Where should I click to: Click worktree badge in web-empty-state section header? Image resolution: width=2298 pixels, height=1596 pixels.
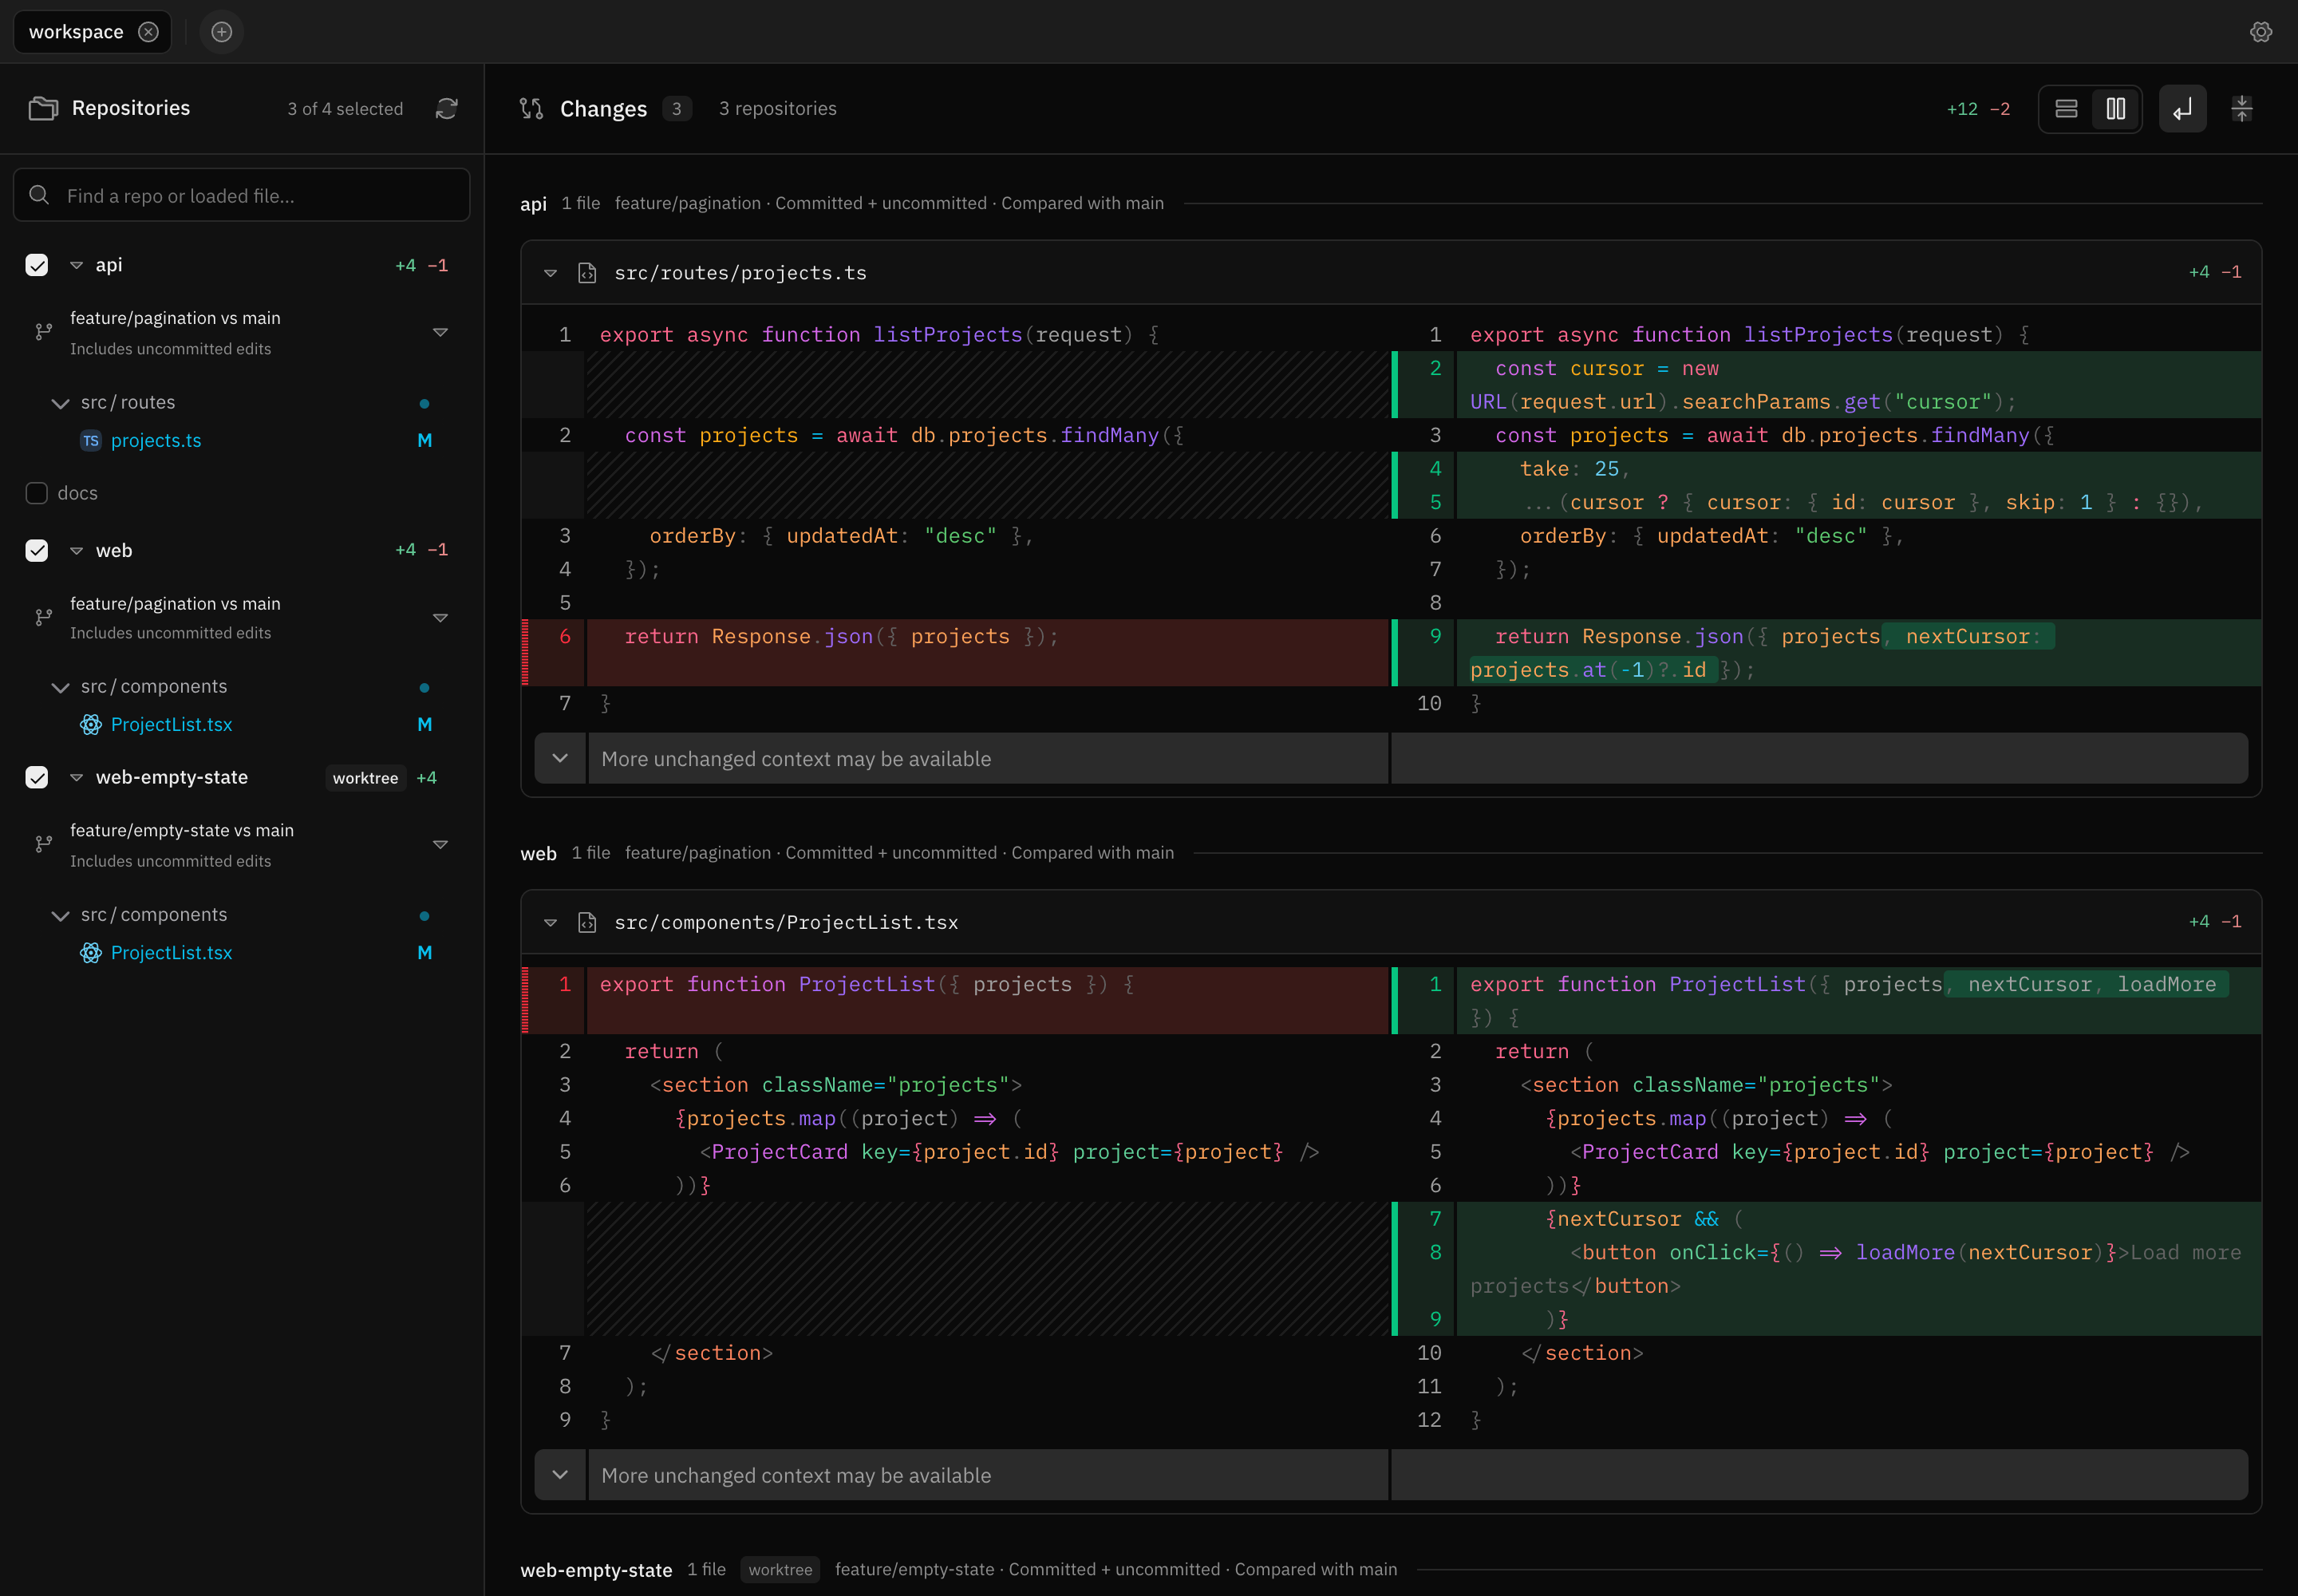780,1569
